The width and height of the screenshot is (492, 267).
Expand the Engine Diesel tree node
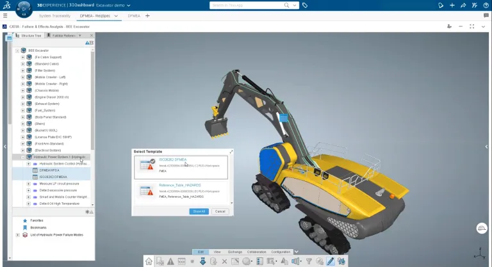22,97
